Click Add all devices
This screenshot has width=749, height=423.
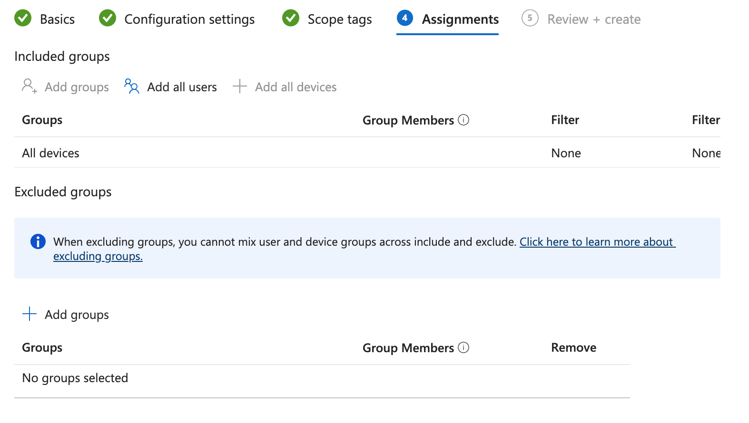click(x=296, y=87)
